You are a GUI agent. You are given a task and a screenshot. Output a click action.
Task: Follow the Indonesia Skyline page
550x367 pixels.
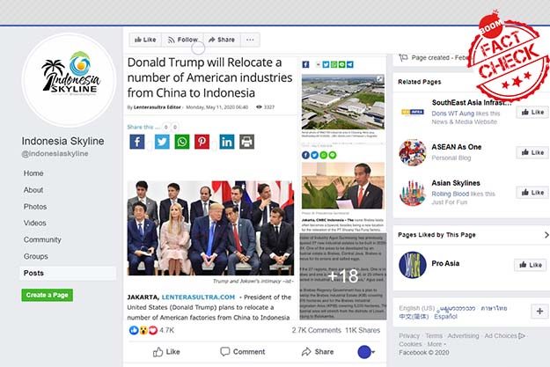tap(183, 40)
